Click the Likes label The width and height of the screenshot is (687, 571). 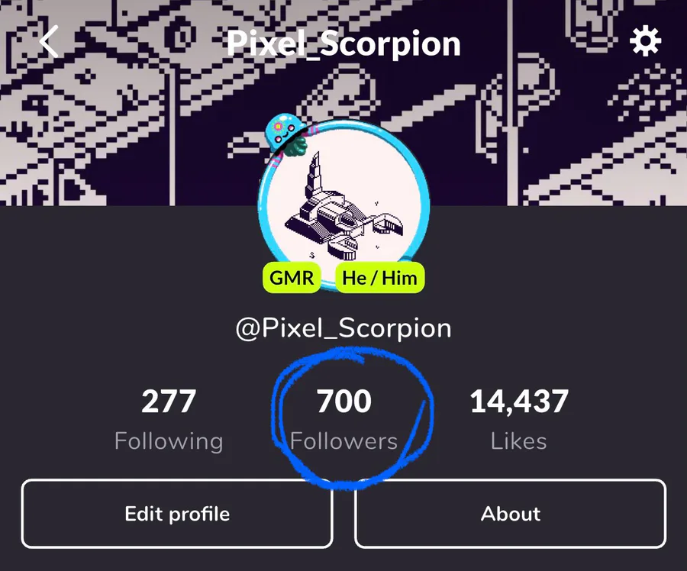(x=519, y=441)
